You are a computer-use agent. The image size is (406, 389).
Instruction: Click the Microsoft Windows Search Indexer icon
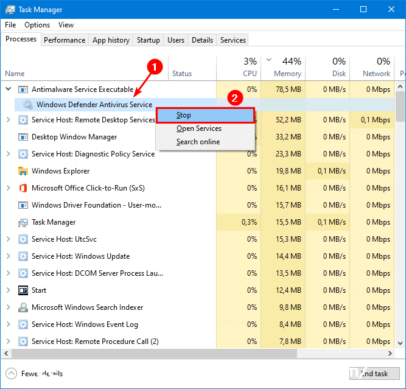coord(23,307)
